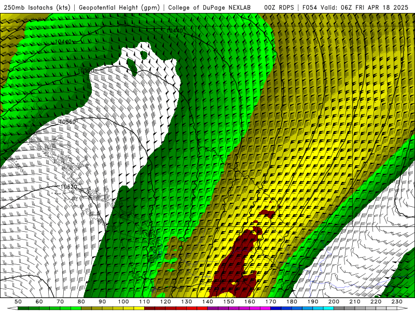The image size is (415, 311).
Task: Click the 10500 height contour label
Action: [x=86, y=71]
